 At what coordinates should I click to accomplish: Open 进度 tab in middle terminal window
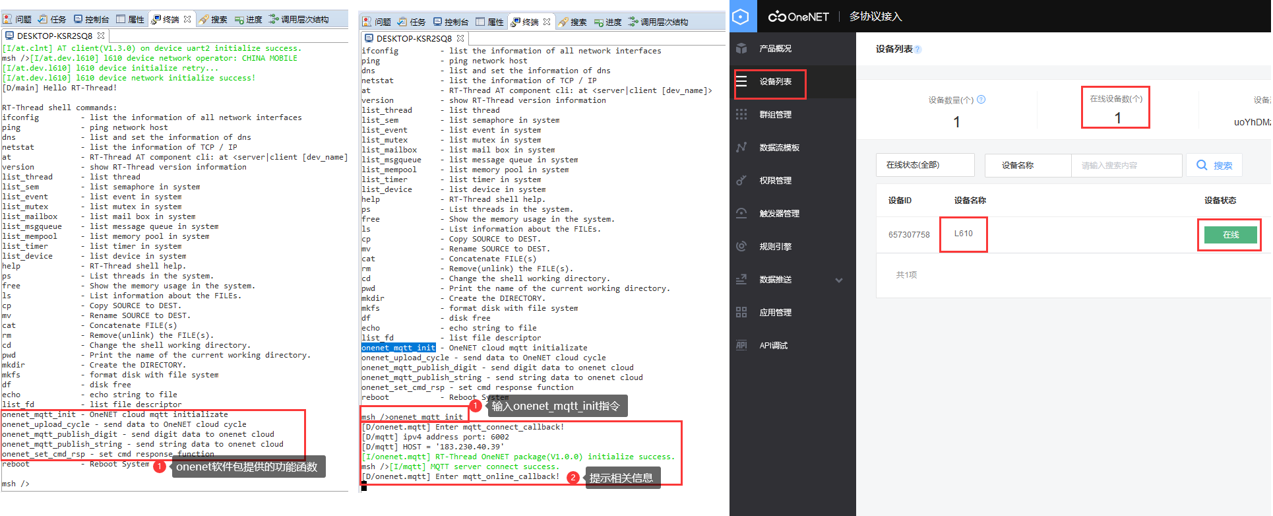click(x=608, y=22)
